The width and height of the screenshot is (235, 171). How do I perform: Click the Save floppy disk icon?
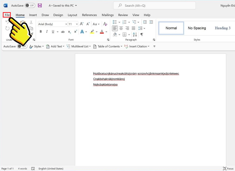click(40, 6)
